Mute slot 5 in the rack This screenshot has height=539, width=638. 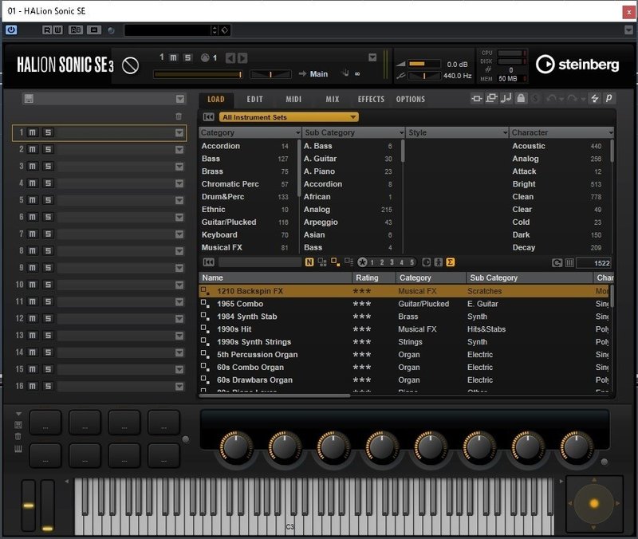click(x=33, y=200)
